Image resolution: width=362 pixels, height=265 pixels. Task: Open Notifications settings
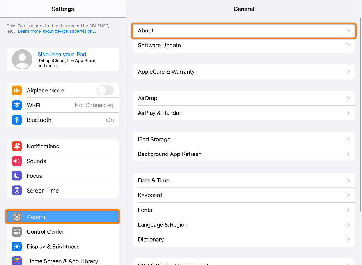(x=63, y=147)
